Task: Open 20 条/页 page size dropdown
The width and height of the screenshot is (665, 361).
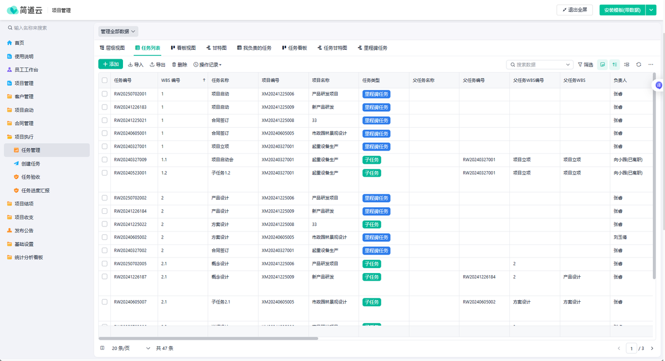Action: coord(131,348)
